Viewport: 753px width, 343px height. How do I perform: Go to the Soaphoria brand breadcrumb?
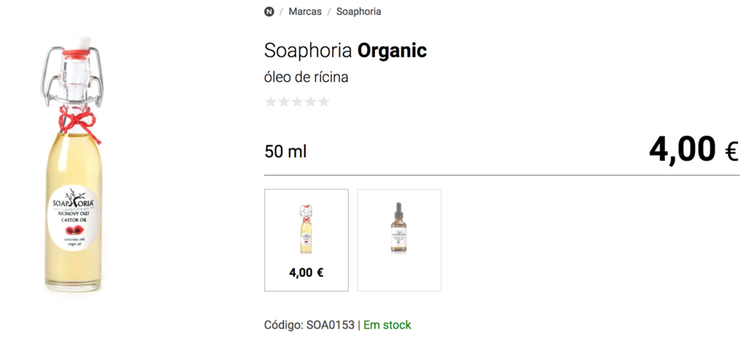pyautogui.click(x=358, y=12)
